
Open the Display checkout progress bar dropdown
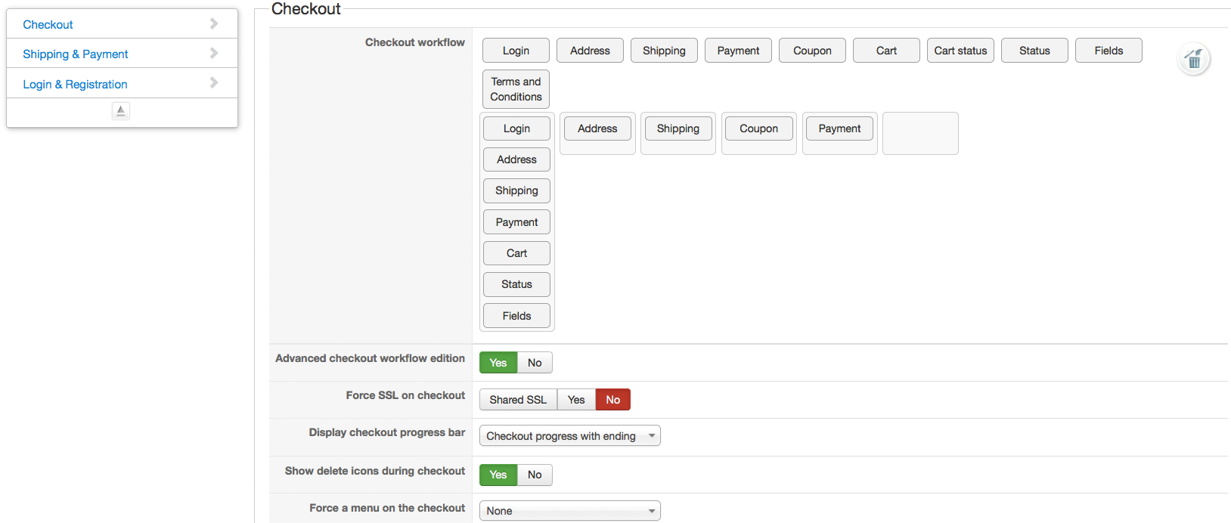(569, 436)
